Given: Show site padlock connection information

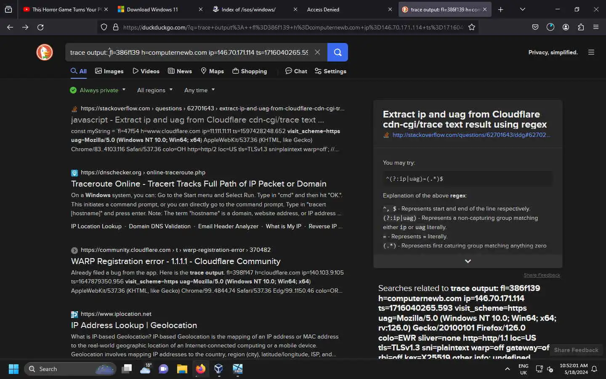Looking at the screenshot, I should coord(116,27).
